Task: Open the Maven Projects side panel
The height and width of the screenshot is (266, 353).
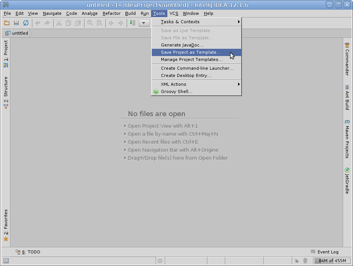Action: (x=347, y=139)
